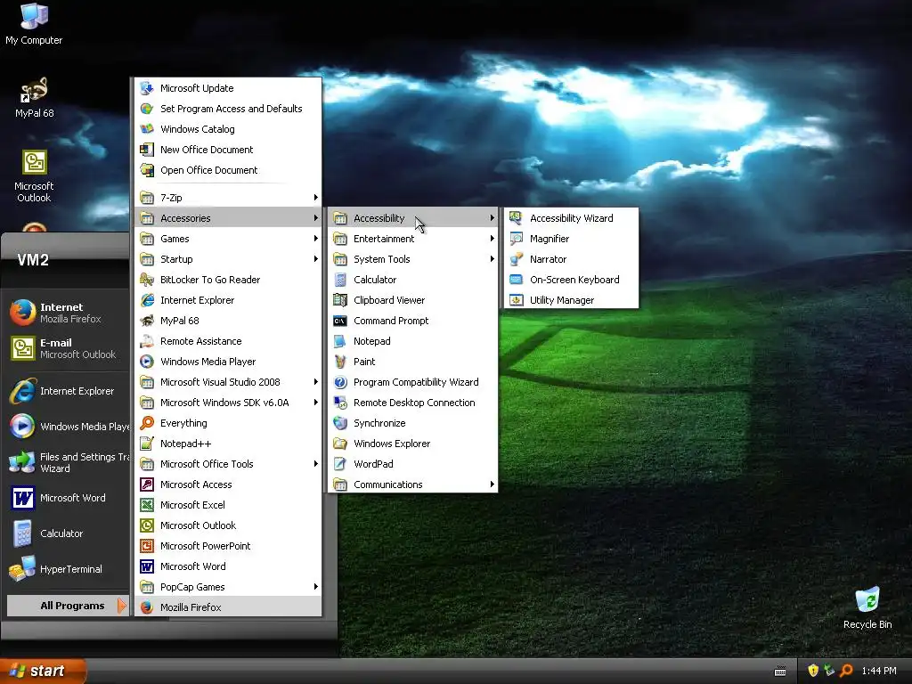
Task: Click the Paint icon
Action: [x=340, y=362]
